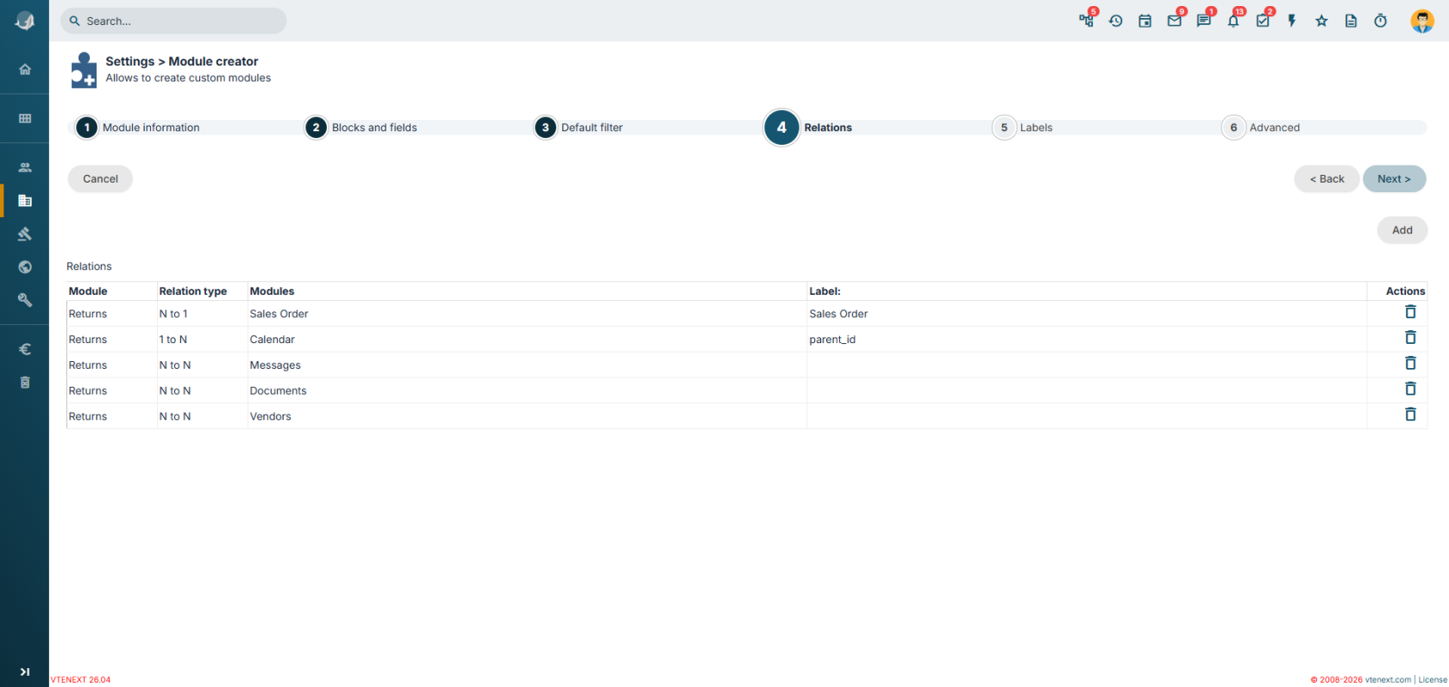
Task: Open the favorites star icon
Action: click(1321, 21)
